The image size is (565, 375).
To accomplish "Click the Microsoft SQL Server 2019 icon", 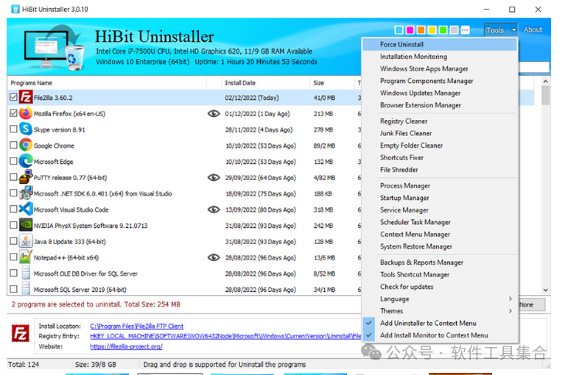I will (26, 288).
